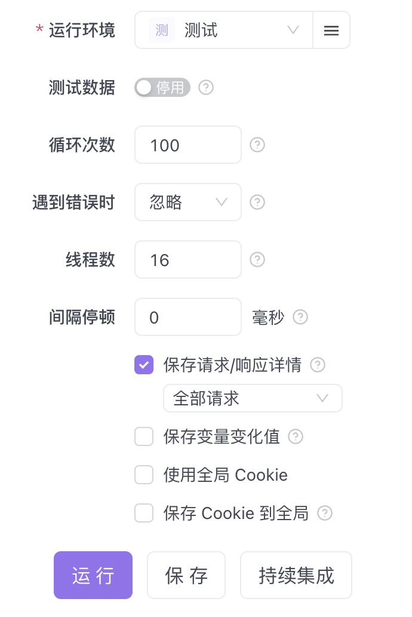Screen dimensions: 412x617
Task: Open the 运行环境 dropdown
Action: (x=224, y=30)
